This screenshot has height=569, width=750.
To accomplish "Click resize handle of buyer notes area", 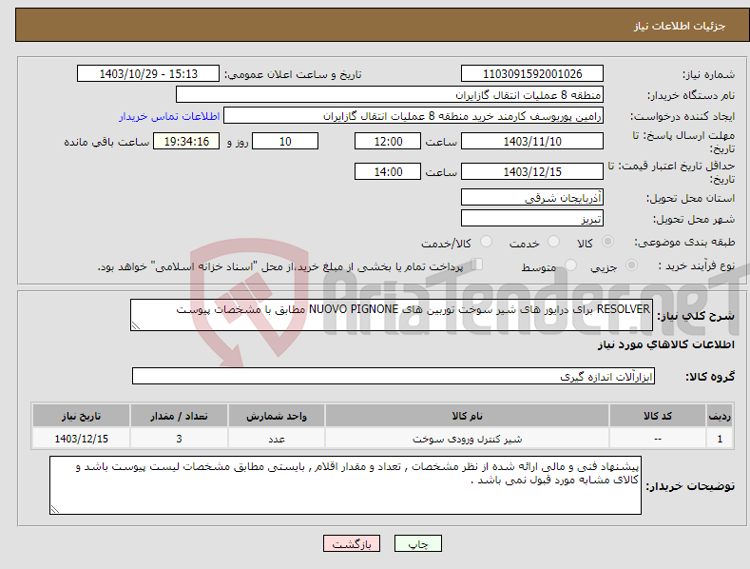I will (x=55, y=509).
